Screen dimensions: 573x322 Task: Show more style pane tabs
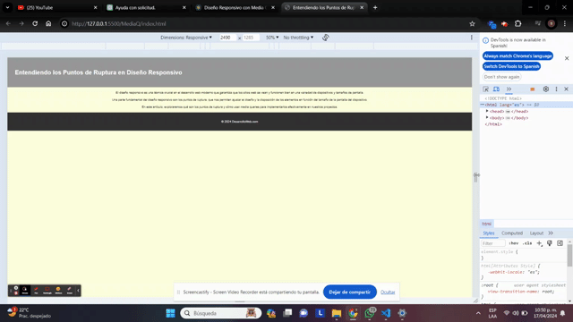click(551, 233)
